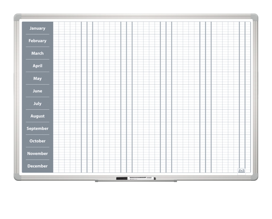Click the February row label
Screen dimensions: 272x219
click(x=37, y=41)
